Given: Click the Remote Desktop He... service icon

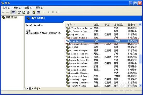Looking at the screenshot, I should coord(67,60).
